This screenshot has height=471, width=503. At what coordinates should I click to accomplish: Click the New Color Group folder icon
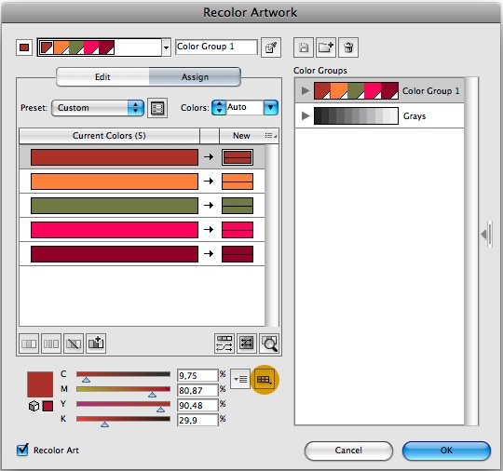click(x=326, y=47)
